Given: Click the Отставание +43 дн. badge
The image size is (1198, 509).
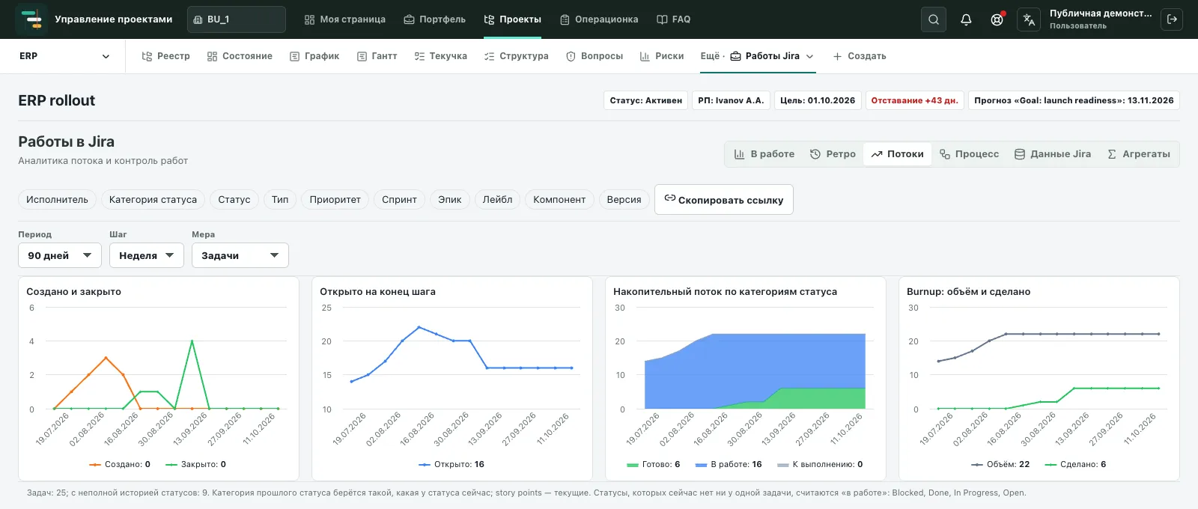Looking at the screenshot, I should tap(914, 100).
